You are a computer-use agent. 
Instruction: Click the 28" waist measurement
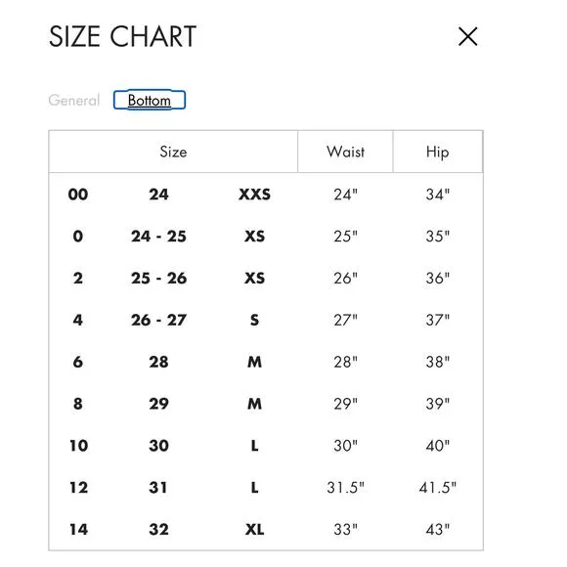point(345,362)
